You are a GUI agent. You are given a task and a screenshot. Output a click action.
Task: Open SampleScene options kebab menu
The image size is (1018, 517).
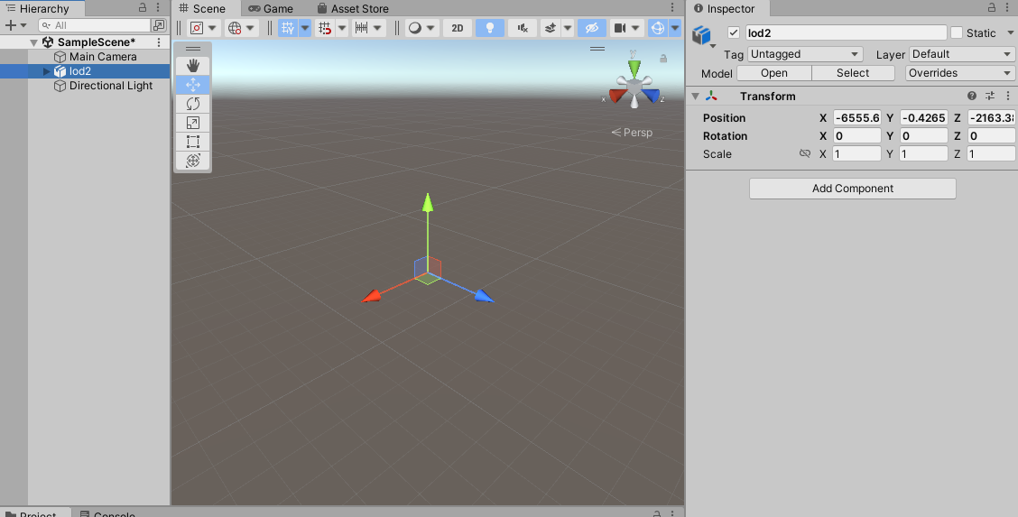[x=159, y=42]
